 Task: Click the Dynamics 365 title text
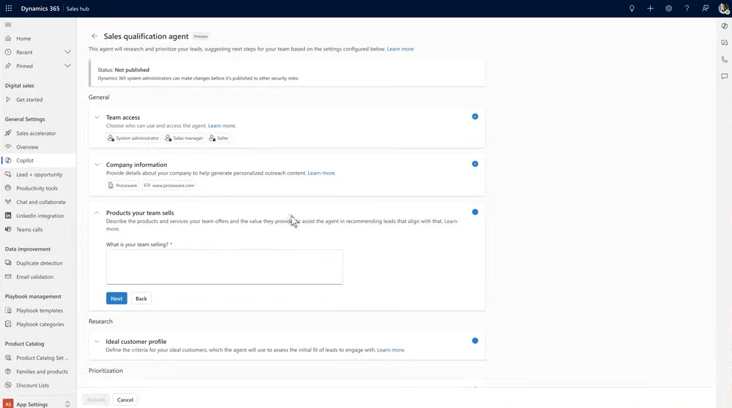(x=40, y=9)
